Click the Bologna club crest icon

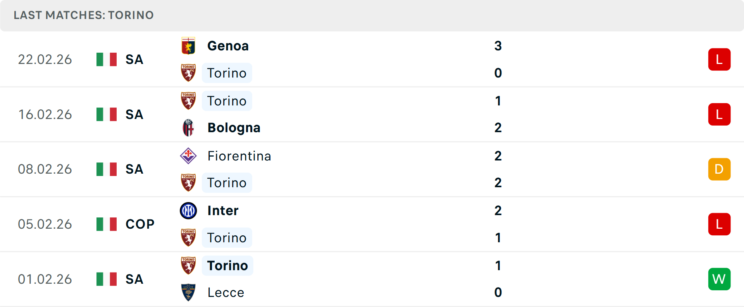[x=188, y=128]
